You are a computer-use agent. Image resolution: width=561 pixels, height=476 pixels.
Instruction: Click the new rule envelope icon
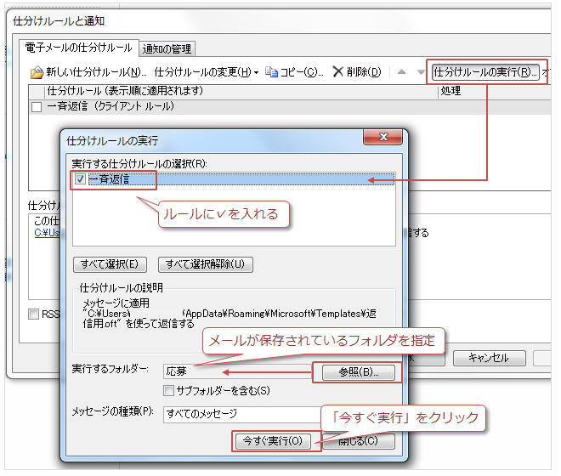pyautogui.click(x=37, y=72)
